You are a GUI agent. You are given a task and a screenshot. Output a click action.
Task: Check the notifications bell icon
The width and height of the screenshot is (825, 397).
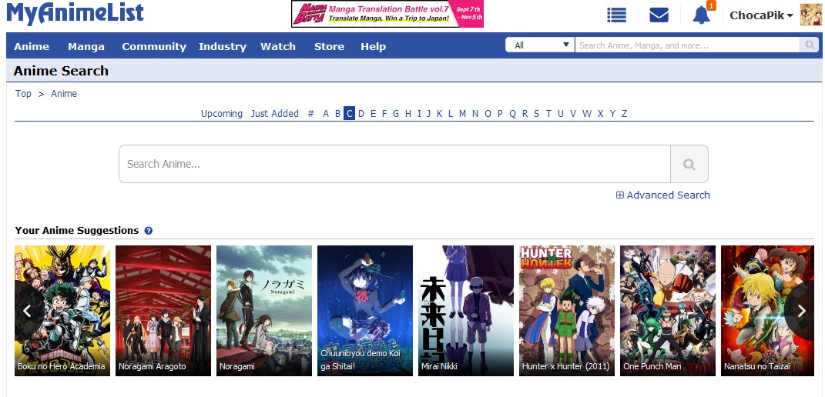pyautogui.click(x=701, y=15)
